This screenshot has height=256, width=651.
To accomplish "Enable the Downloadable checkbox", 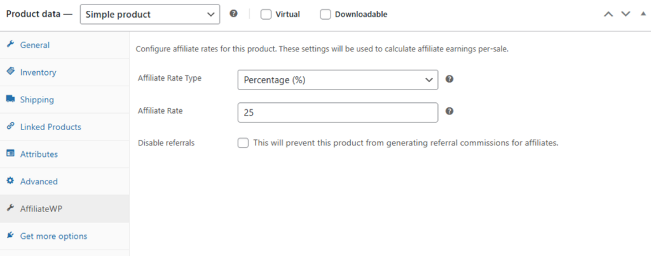I will click(x=325, y=14).
